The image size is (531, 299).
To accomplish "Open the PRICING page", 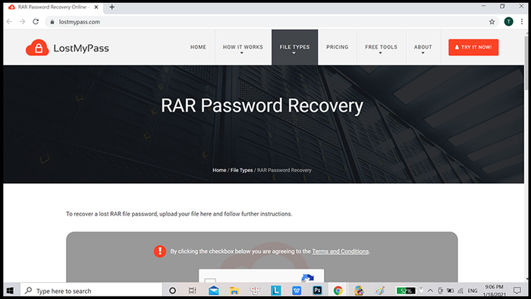I will pyautogui.click(x=338, y=47).
